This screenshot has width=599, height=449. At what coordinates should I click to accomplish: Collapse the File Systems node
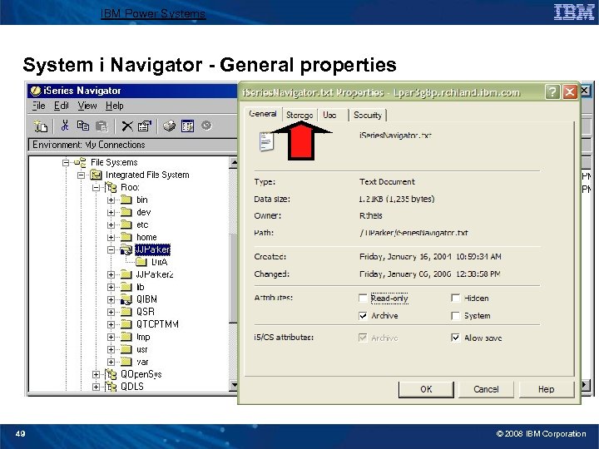click(66, 163)
